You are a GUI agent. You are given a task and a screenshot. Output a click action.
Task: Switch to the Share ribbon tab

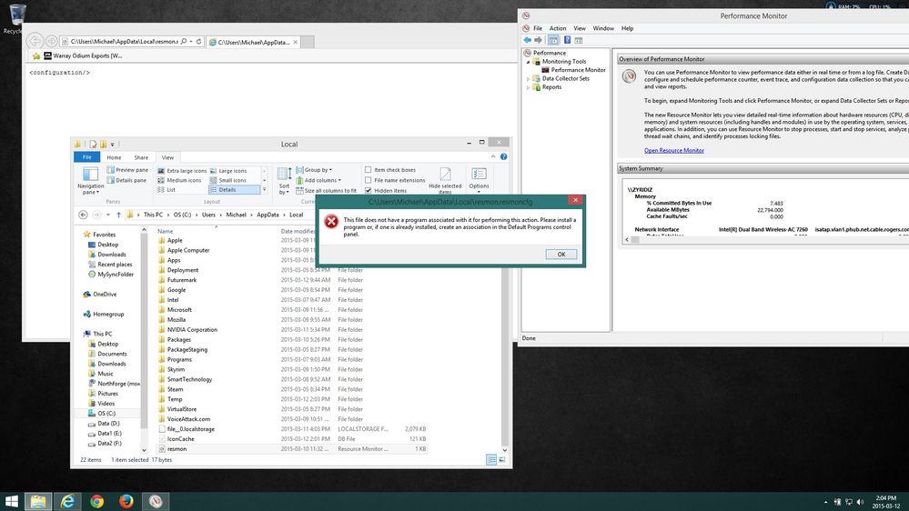pos(141,157)
